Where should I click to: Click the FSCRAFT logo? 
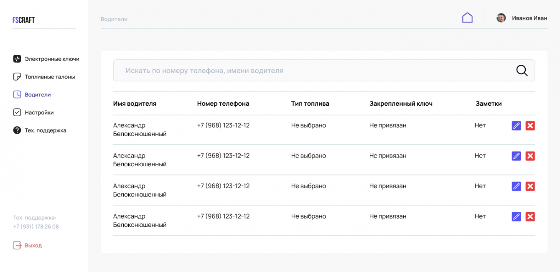(23, 20)
